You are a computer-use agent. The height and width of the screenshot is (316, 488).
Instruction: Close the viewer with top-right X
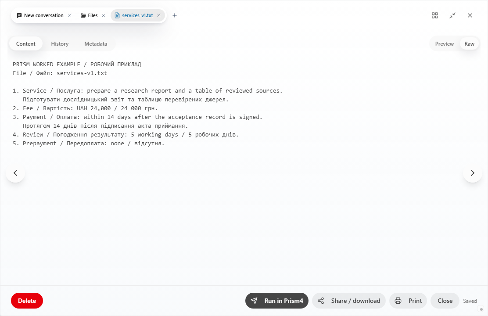[470, 15]
